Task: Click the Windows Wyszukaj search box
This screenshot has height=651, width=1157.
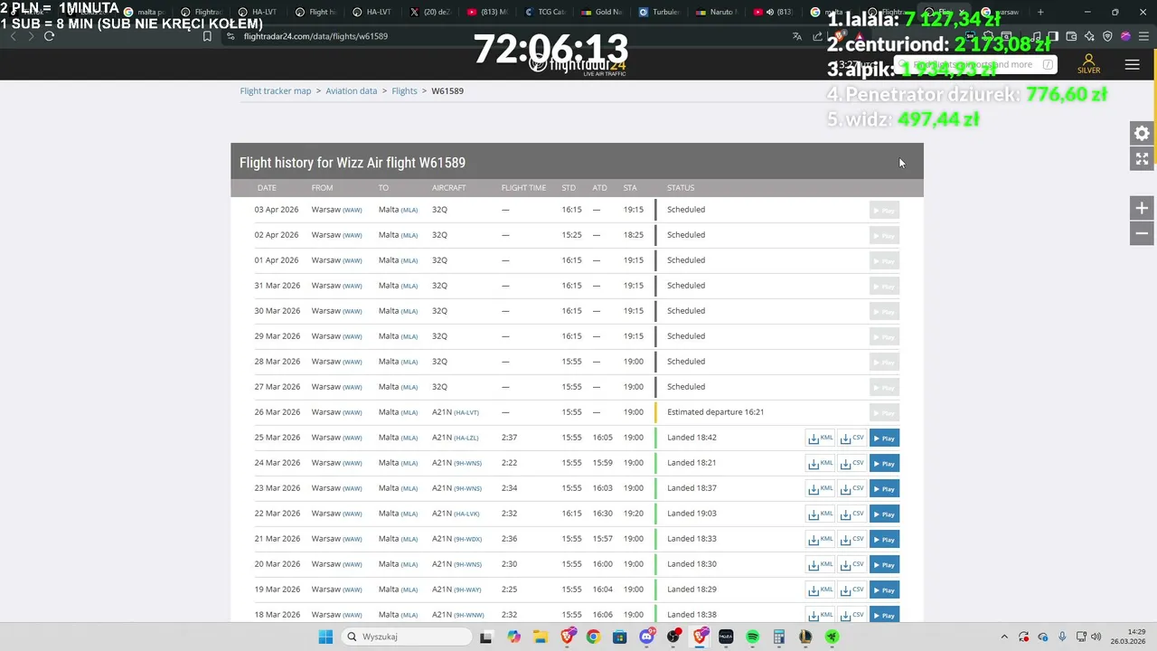Action: 407,637
